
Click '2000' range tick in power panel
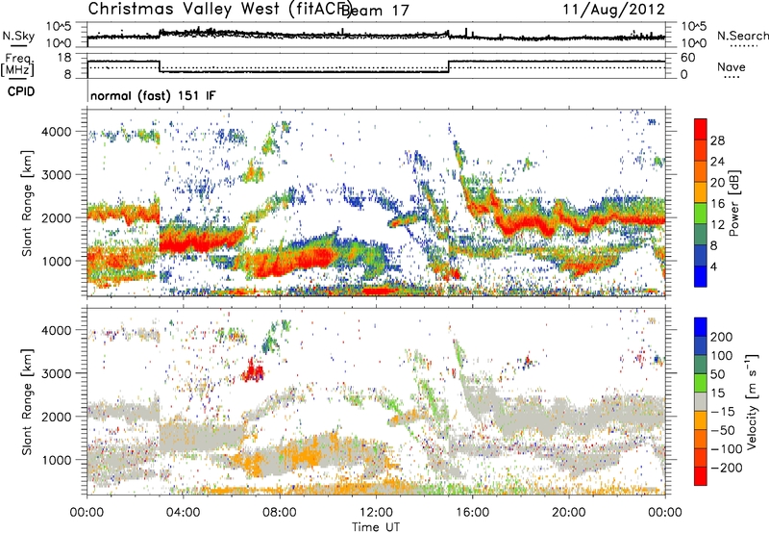57,217
